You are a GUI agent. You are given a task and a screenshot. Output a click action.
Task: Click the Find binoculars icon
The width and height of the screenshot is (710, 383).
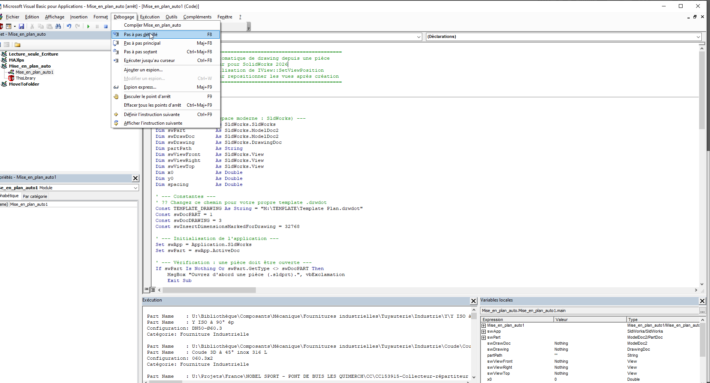(58, 26)
